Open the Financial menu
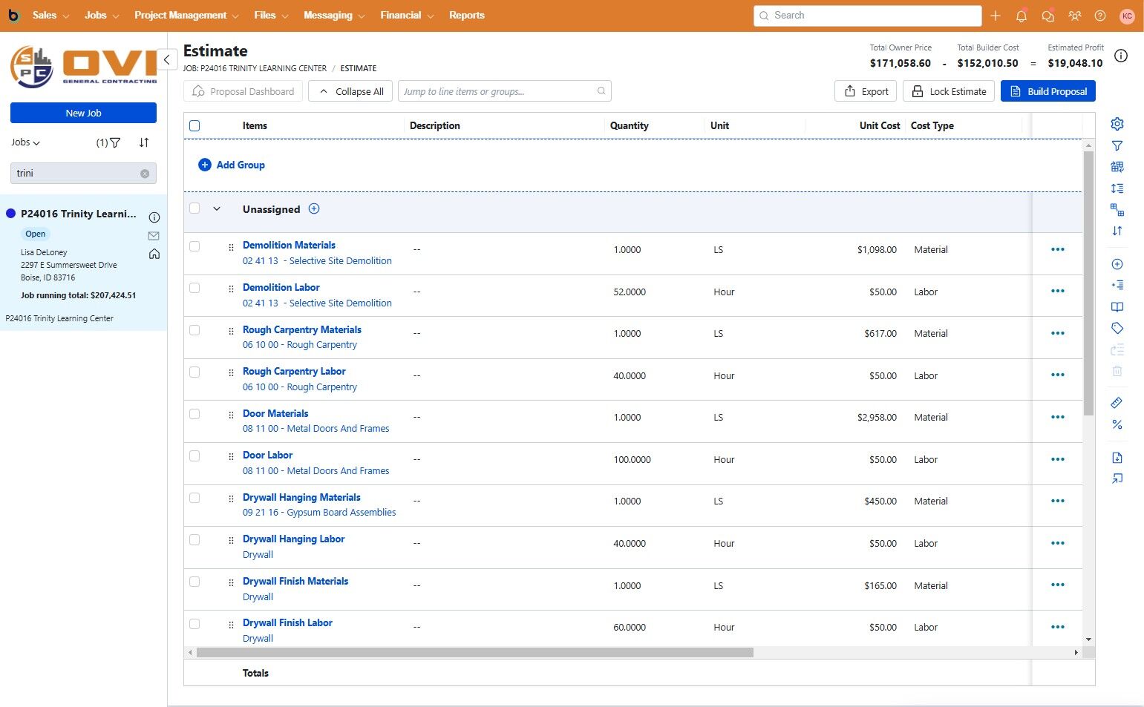The image size is (1144, 707). coord(407,16)
